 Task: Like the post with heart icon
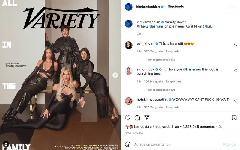pyautogui.click(x=128, y=118)
